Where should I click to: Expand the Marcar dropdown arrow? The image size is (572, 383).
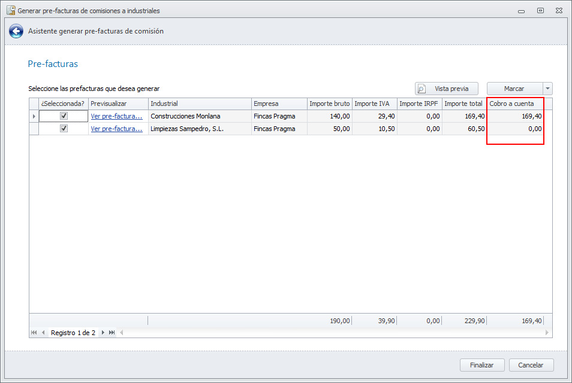(x=547, y=89)
